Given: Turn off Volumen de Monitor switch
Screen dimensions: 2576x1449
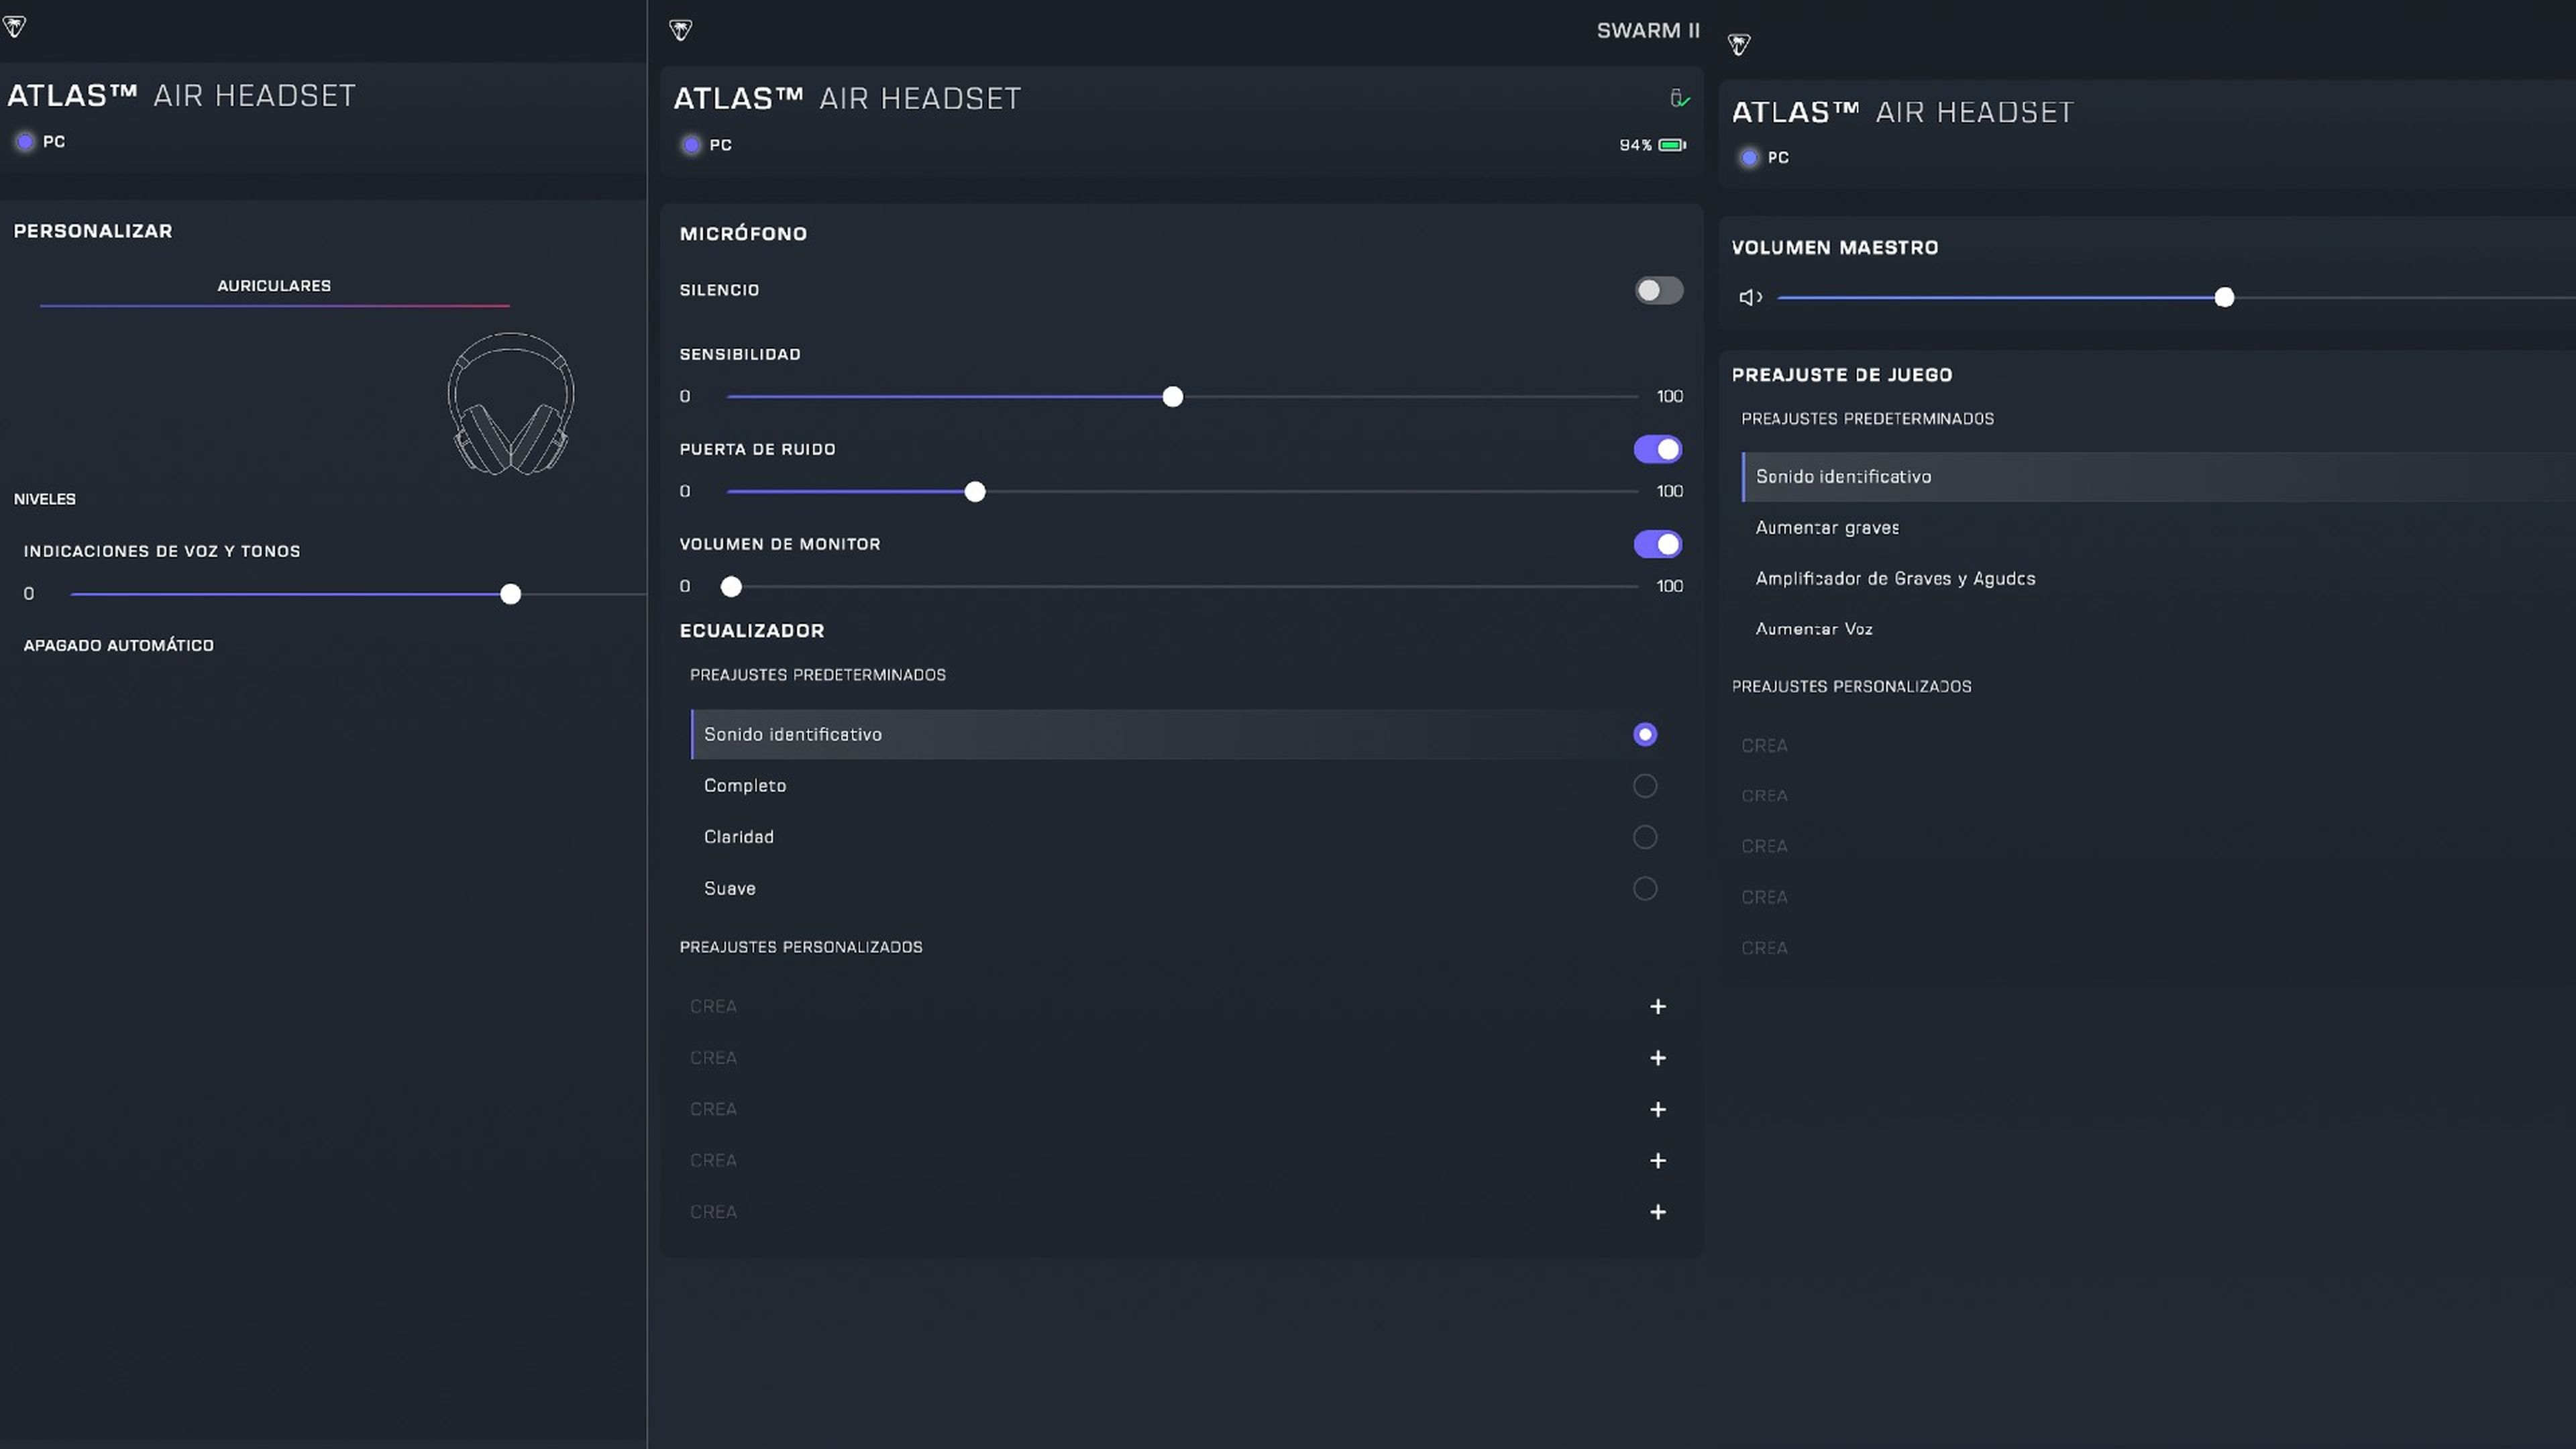Looking at the screenshot, I should click(1657, 544).
